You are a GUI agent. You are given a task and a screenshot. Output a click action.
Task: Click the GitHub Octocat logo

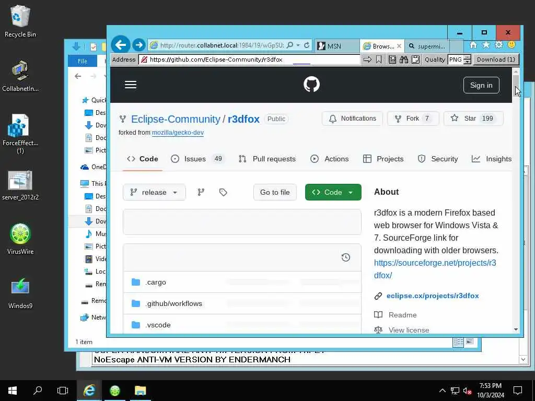click(x=311, y=84)
